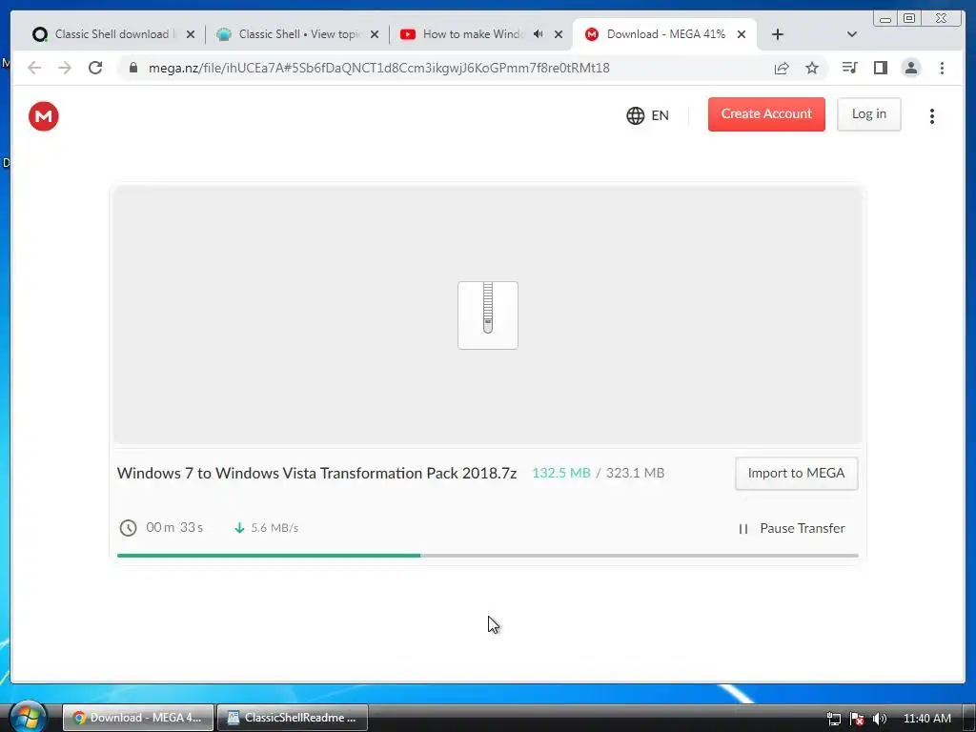Open the MEGA page three-dot menu
The height and width of the screenshot is (732, 976).
932,116
